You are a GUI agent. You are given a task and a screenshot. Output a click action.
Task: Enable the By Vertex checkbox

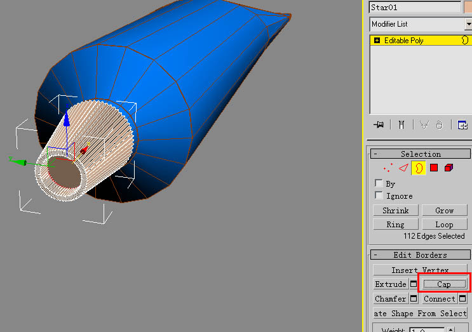click(379, 183)
